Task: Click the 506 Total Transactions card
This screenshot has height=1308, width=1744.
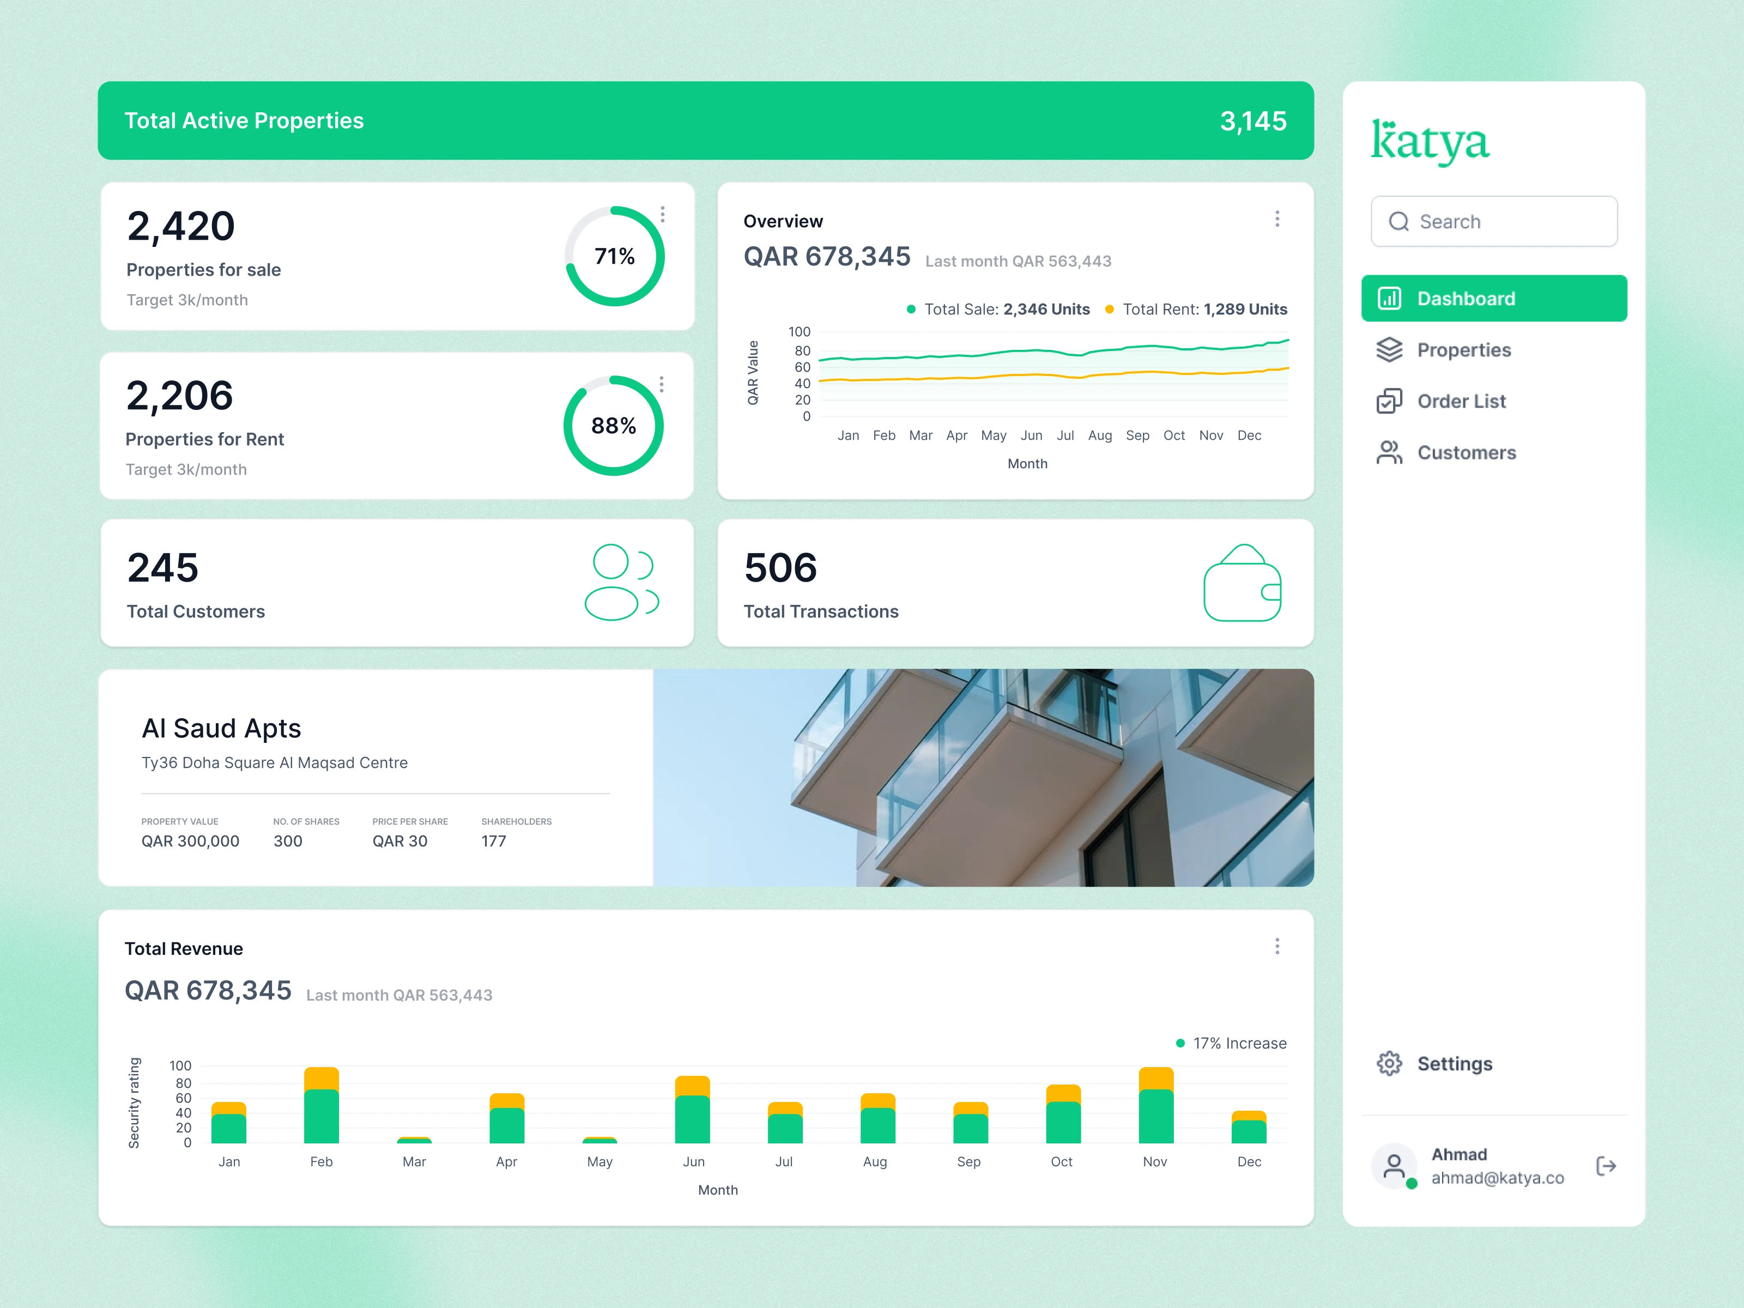Action: tap(1015, 583)
